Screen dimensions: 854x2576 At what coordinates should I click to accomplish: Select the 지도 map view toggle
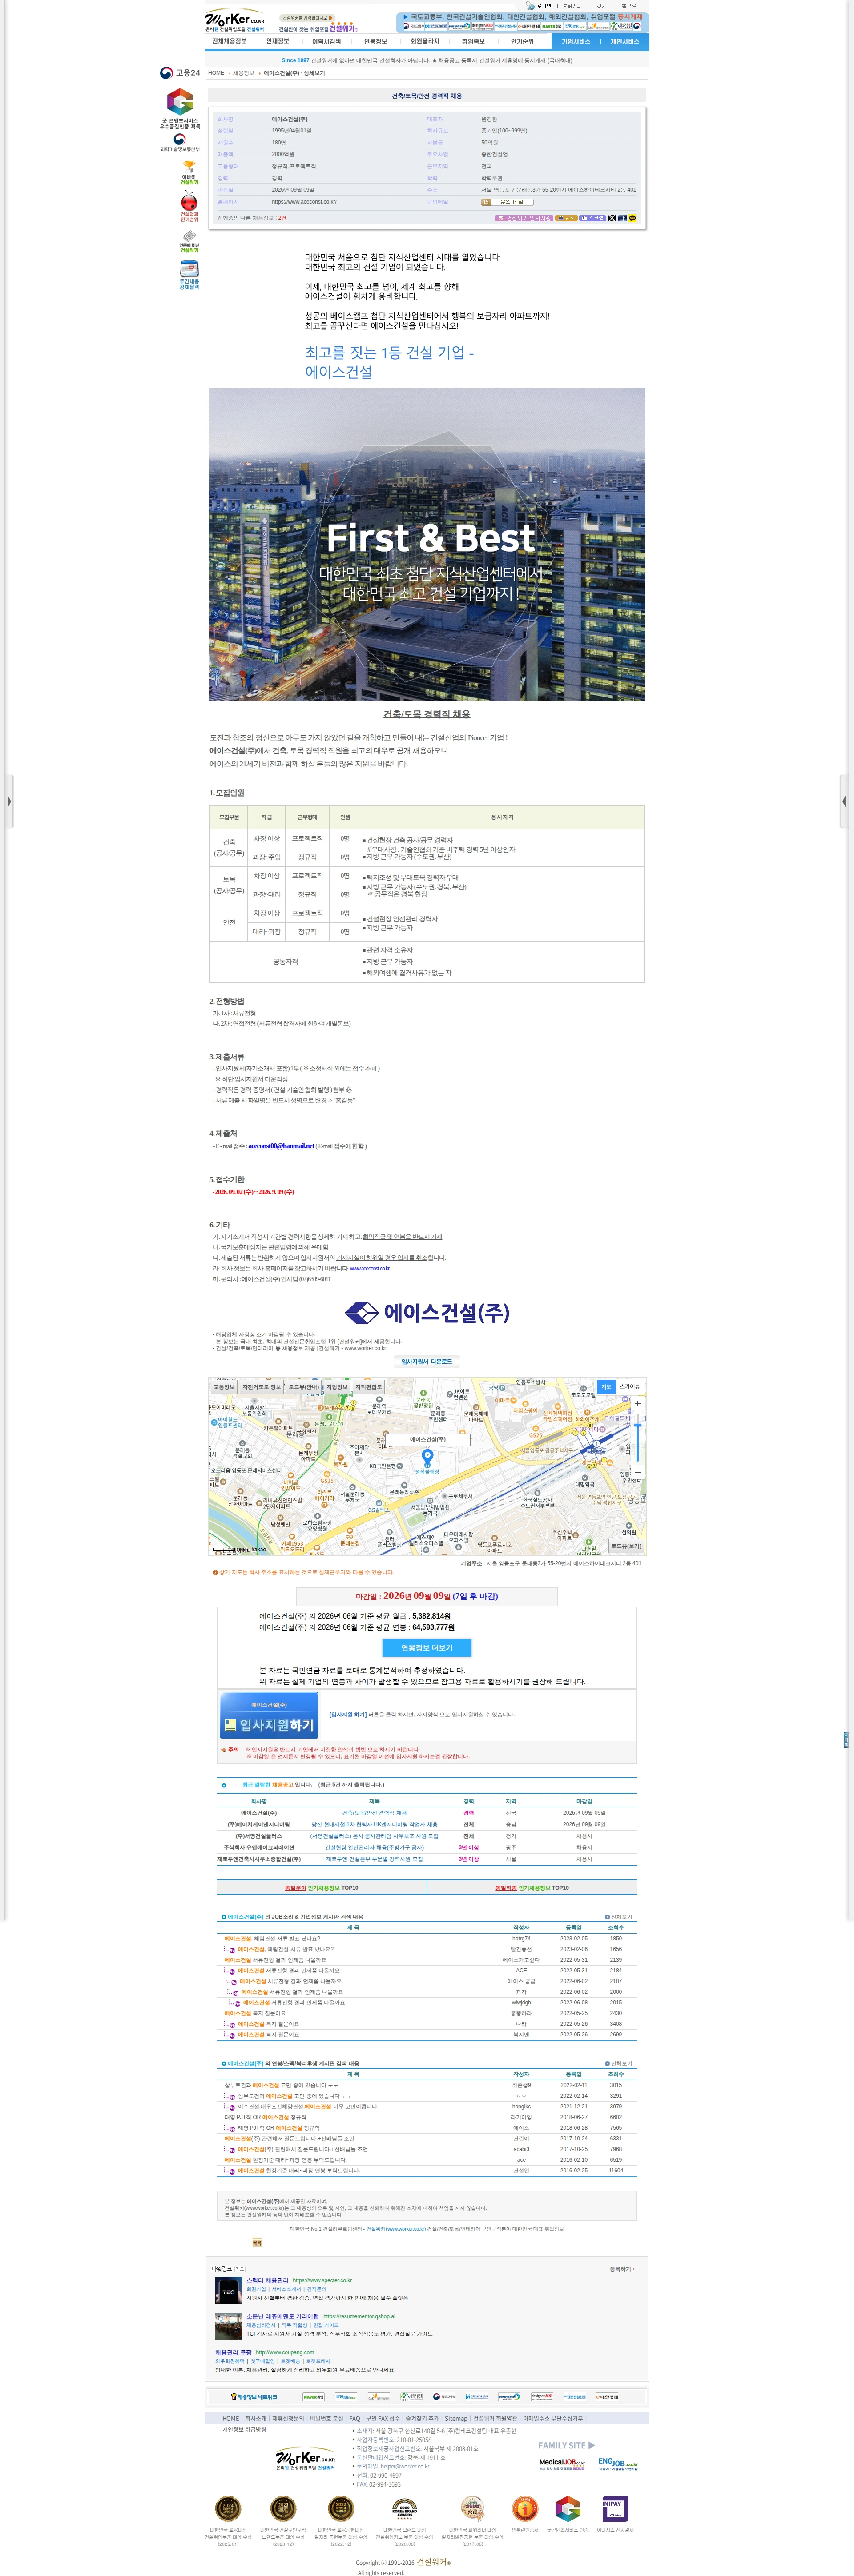point(606,1387)
